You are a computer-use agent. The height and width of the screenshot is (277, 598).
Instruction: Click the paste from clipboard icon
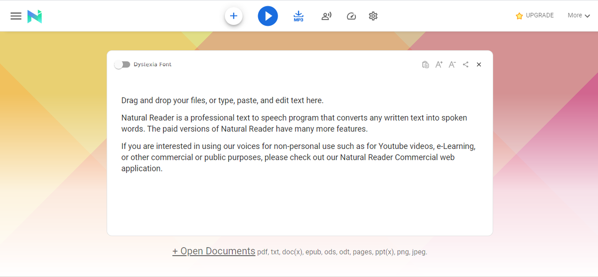[x=425, y=64]
